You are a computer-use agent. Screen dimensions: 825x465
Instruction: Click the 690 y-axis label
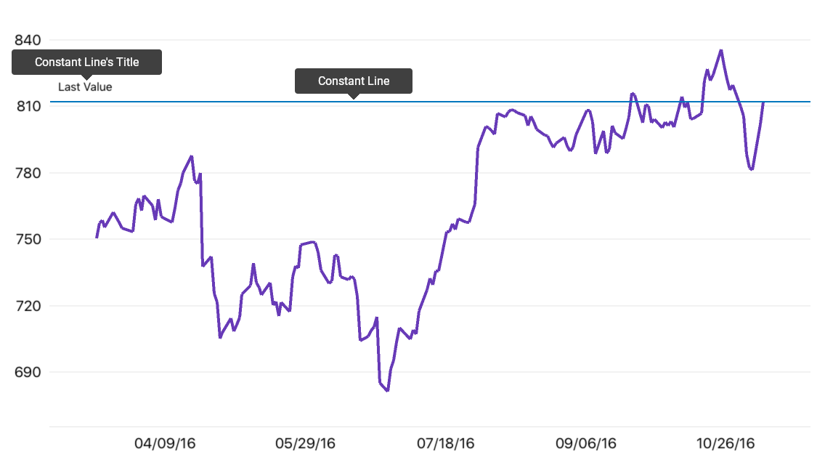(x=28, y=372)
